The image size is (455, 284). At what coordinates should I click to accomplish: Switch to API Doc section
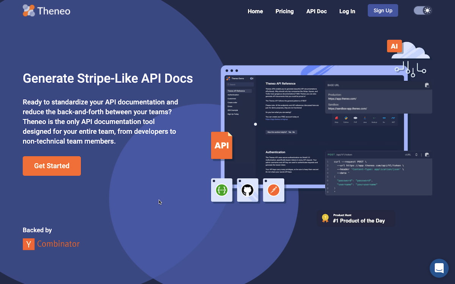tap(316, 11)
